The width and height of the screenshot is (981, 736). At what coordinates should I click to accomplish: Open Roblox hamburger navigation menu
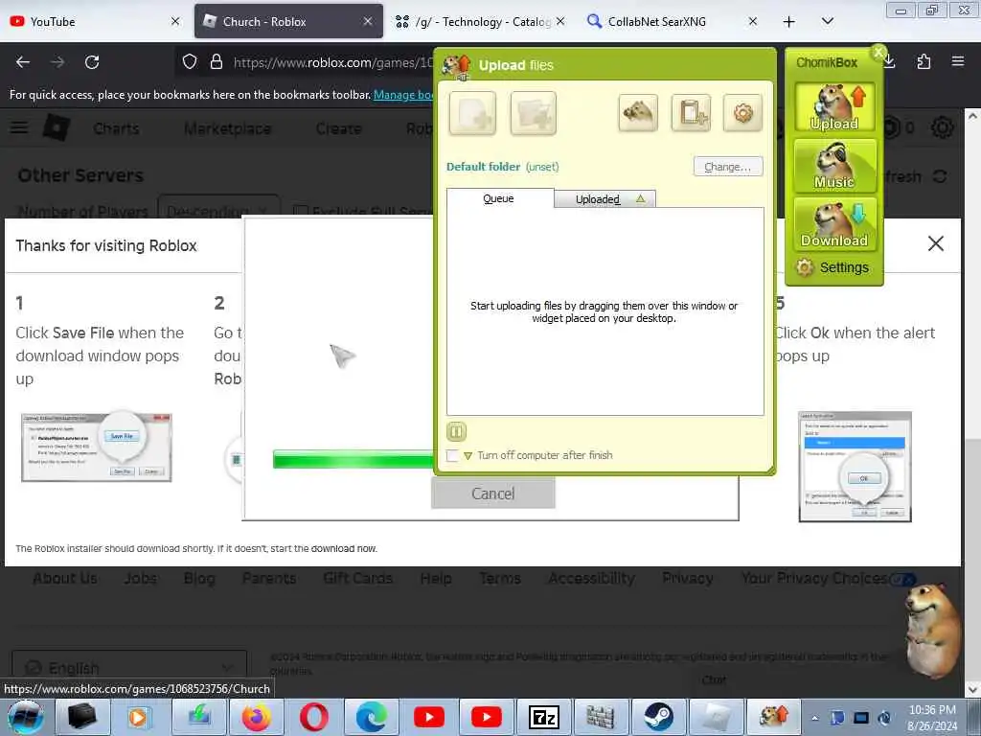click(x=19, y=127)
